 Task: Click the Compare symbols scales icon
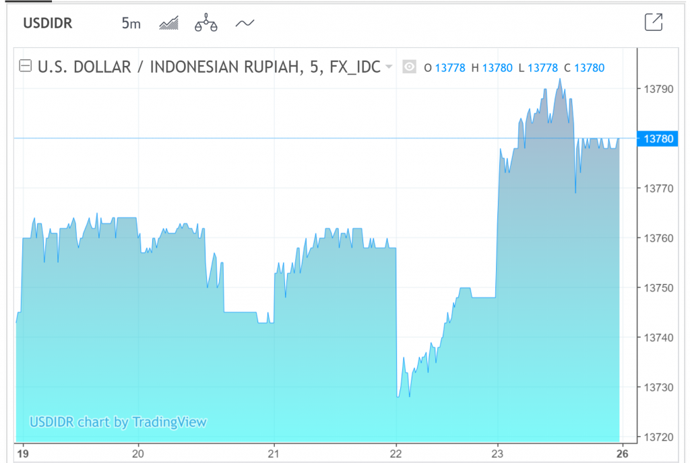pos(206,24)
